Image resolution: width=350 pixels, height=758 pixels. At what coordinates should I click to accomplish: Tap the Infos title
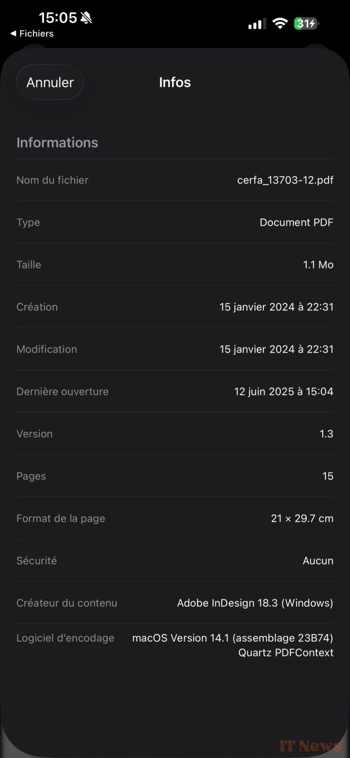175,82
